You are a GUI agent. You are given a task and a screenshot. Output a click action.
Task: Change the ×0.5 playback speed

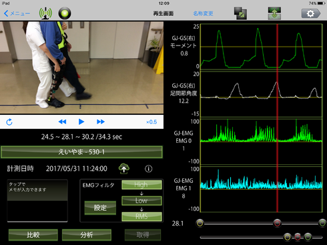tap(151, 122)
